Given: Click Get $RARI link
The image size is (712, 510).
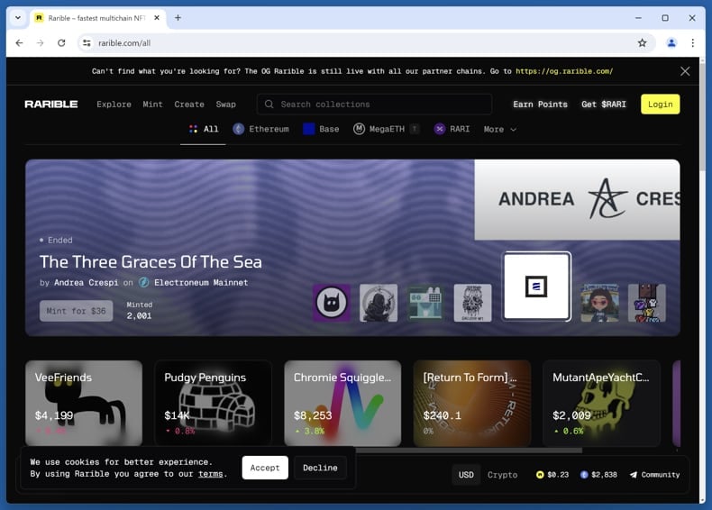Looking at the screenshot, I should pyautogui.click(x=604, y=104).
